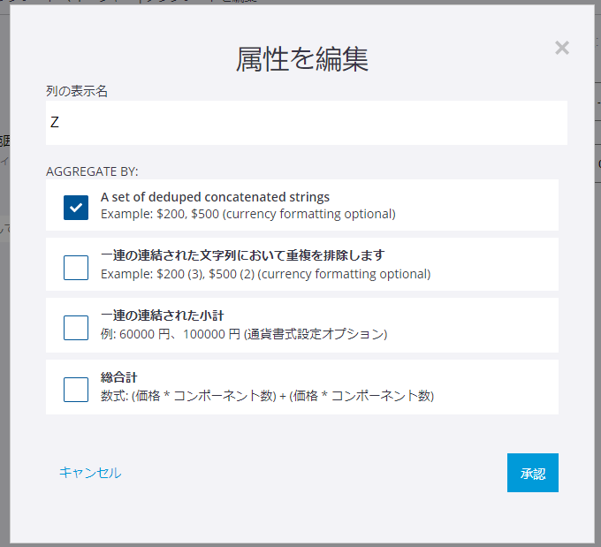The width and height of the screenshot is (601, 547).
Task: Pick the 総合計 option title
Action: pyautogui.click(x=119, y=377)
